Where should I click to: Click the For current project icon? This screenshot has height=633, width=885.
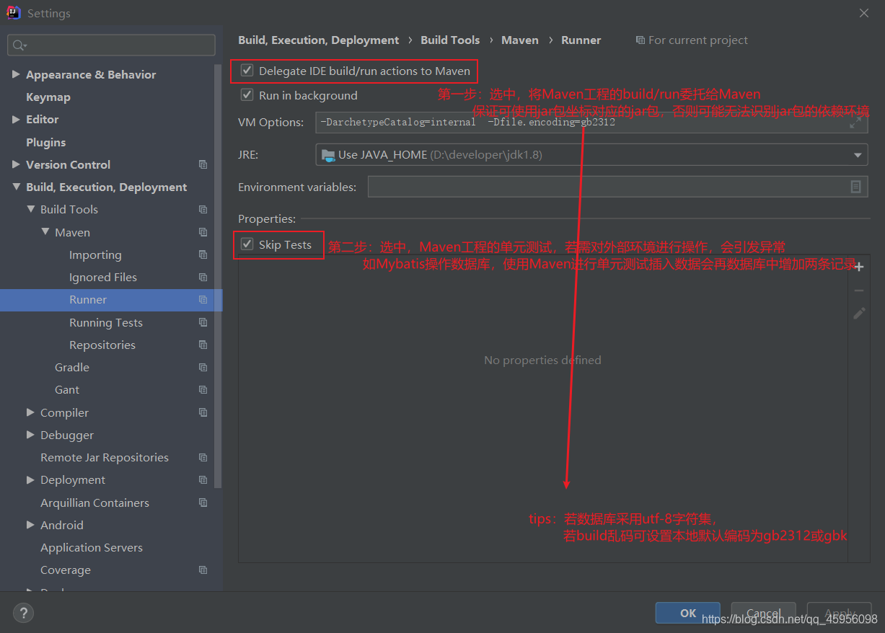(640, 40)
